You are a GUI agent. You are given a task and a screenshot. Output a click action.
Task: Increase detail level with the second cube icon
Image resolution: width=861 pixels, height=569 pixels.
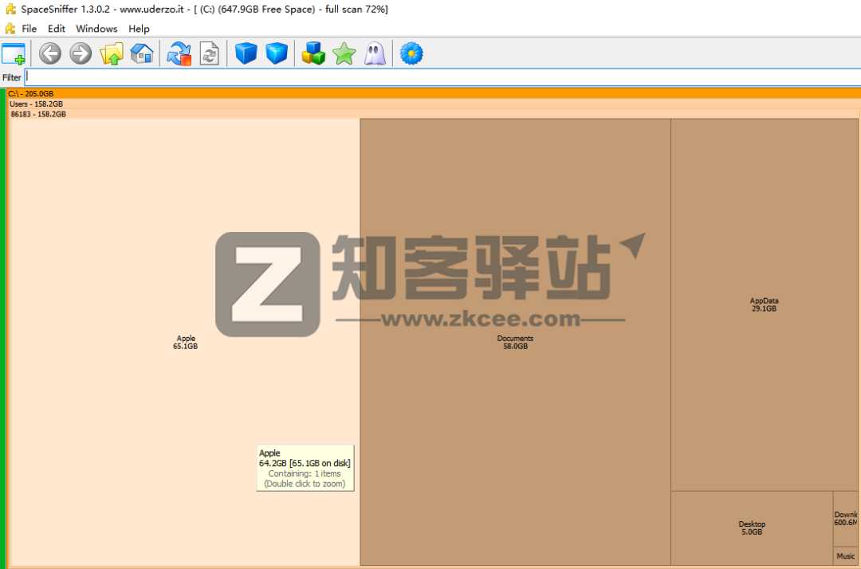click(x=275, y=53)
